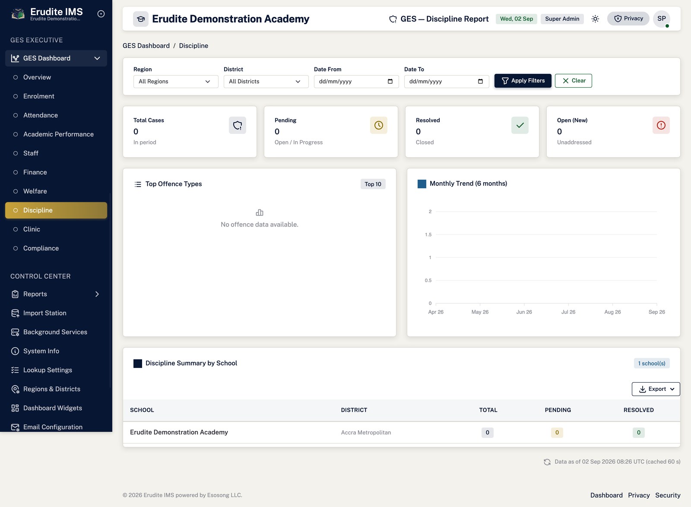
Task: Click the footer Dashboard link
Action: [x=606, y=495]
